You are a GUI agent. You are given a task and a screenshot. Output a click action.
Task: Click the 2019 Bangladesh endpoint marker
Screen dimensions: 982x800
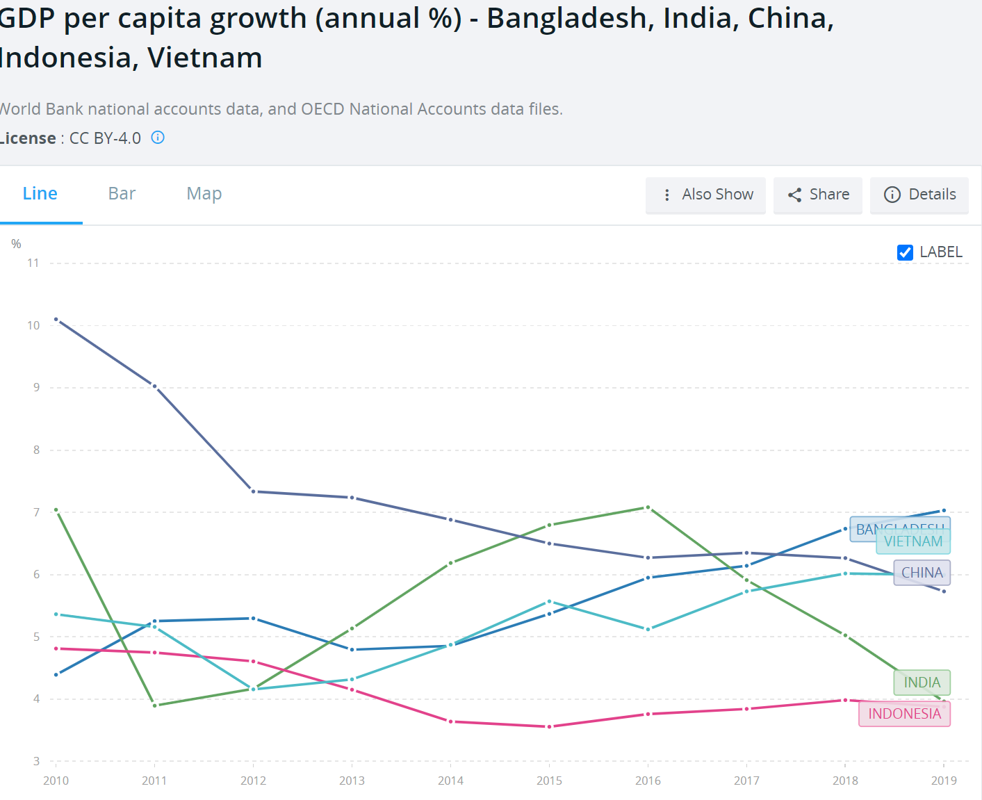click(944, 510)
